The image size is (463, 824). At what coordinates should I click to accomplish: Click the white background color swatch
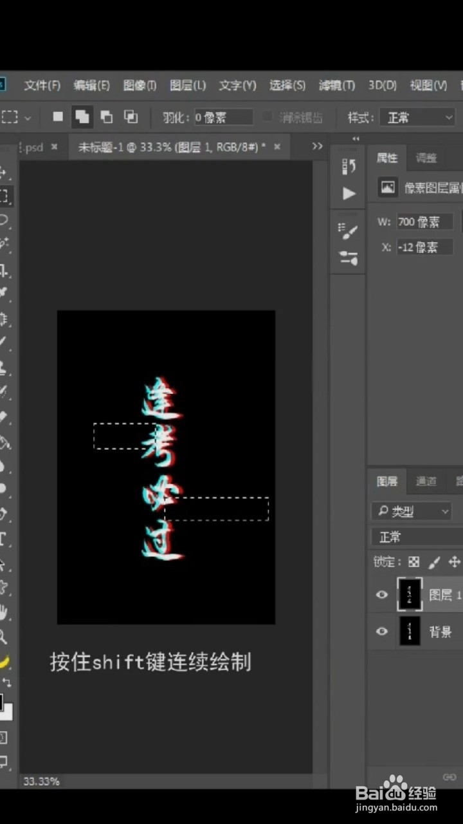click(7, 711)
